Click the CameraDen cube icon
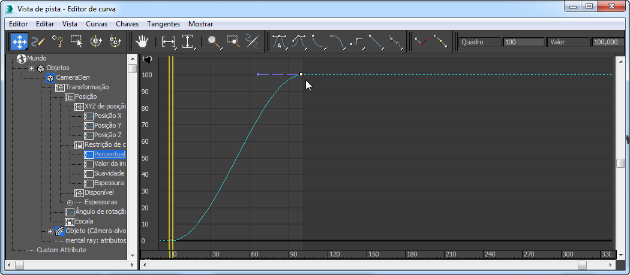 tap(50, 77)
